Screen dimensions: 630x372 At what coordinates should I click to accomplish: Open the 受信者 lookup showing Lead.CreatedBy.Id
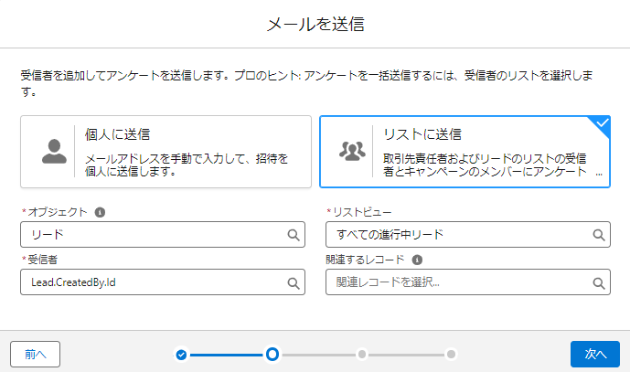pyautogui.click(x=163, y=282)
